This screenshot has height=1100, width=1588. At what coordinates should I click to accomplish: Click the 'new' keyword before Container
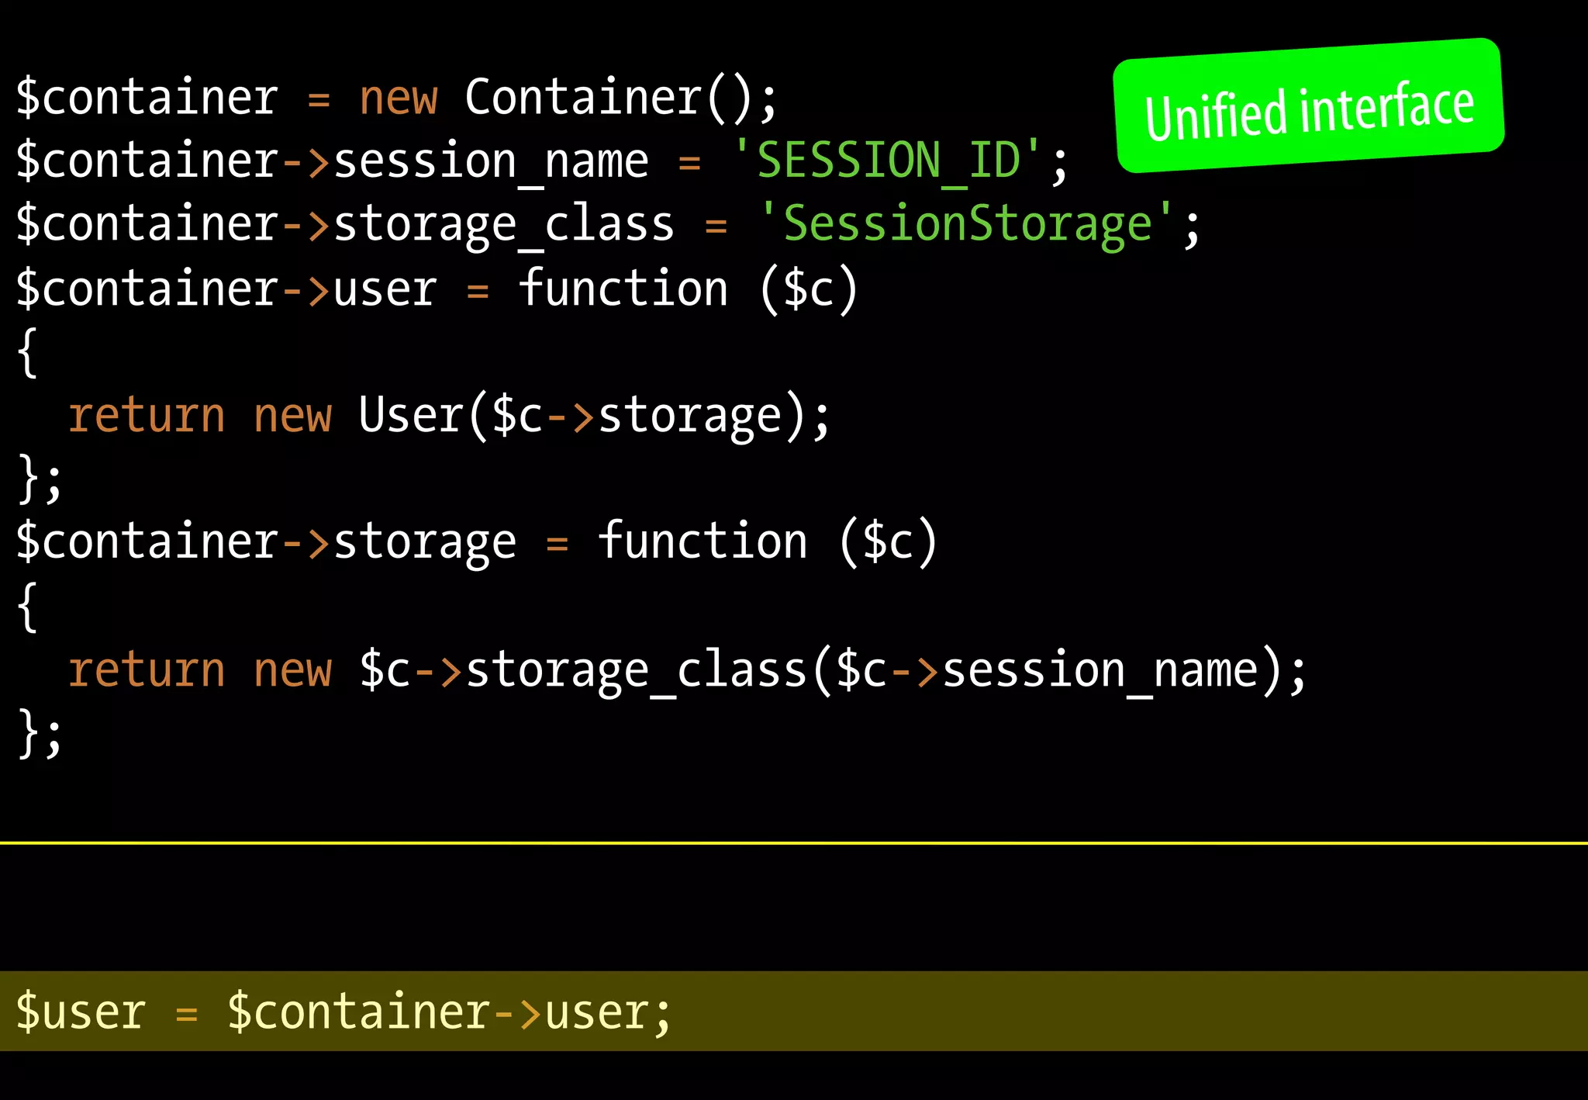pyautogui.click(x=399, y=99)
